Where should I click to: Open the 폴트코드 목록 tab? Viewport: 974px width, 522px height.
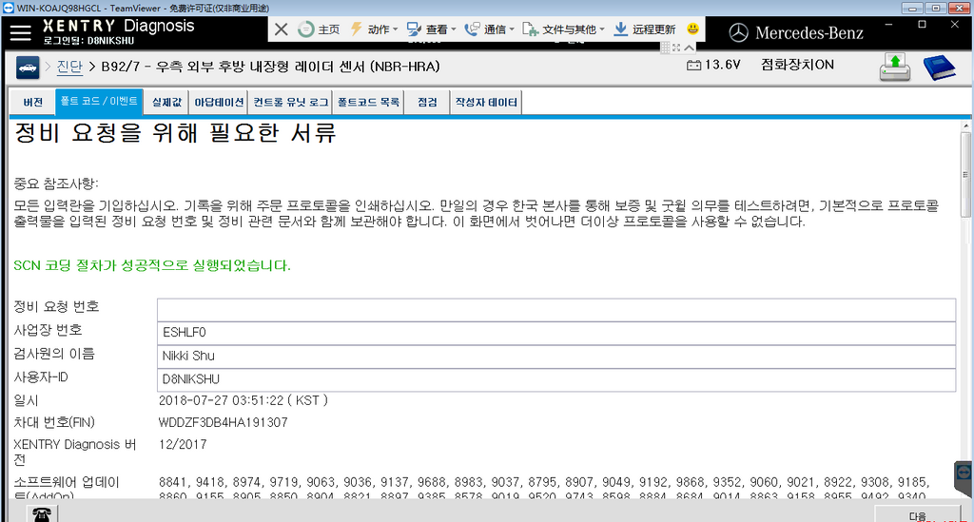tap(369, 102)
